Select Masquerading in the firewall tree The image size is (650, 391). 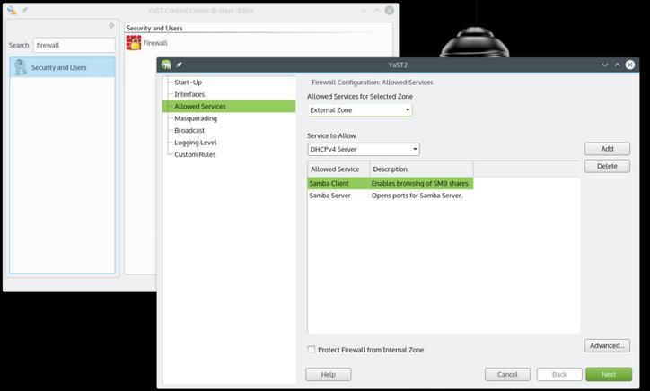click(x=196, y=118)
